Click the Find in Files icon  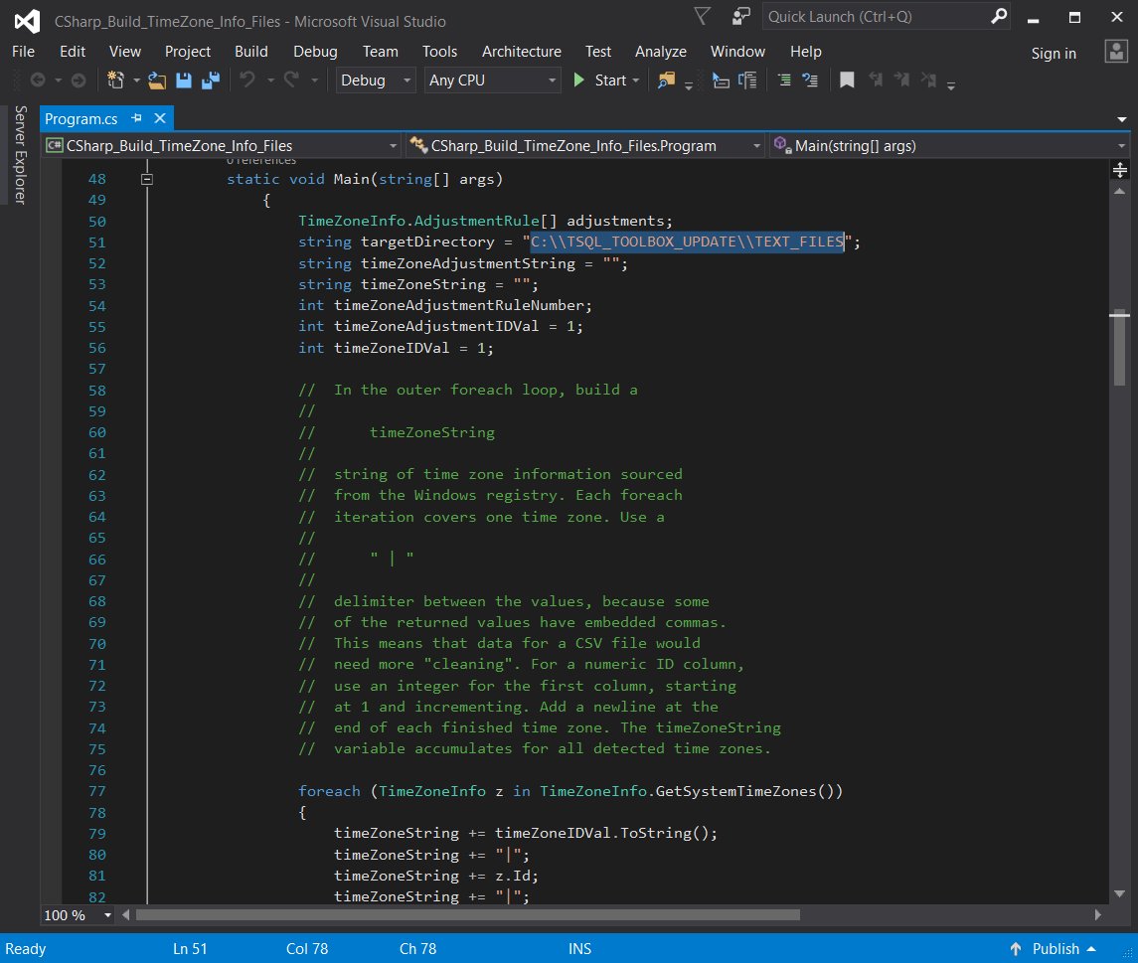[x=666, y=80]
